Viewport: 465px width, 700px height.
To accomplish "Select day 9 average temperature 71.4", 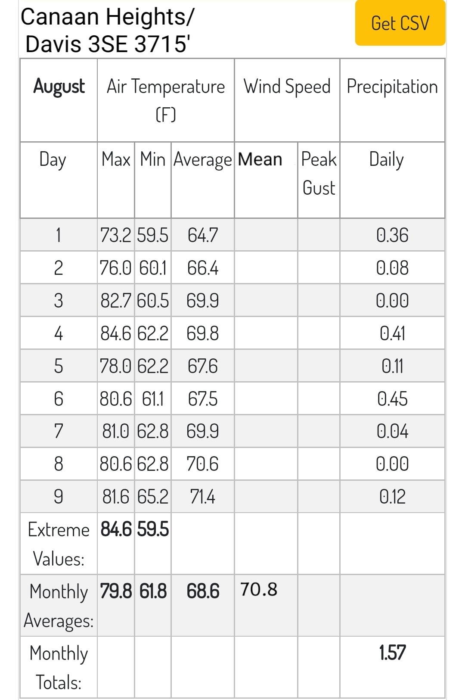I will tap(202, 497).
